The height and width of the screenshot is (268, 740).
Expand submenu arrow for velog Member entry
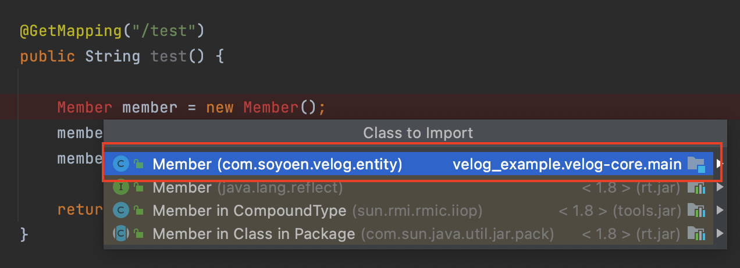pyautogui.click(x=720, y=164)
